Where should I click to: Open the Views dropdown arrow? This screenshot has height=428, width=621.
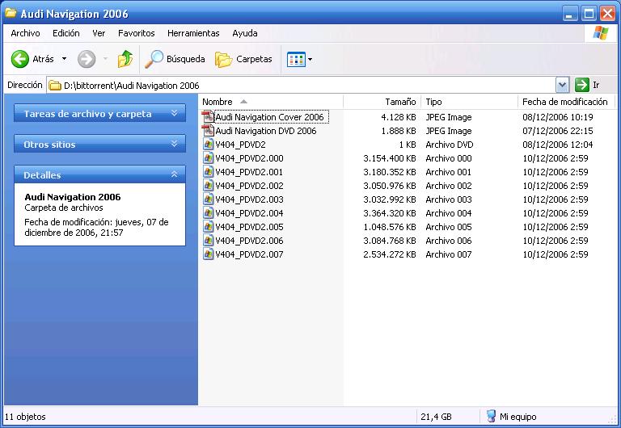click(x=310, y=59)
